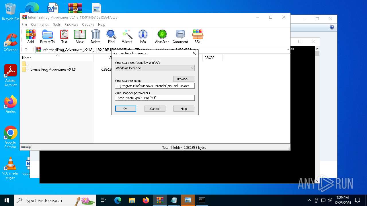This screenshot has width=367, height=206.
Task: Click Windows Start button
Action: point(7,200)
